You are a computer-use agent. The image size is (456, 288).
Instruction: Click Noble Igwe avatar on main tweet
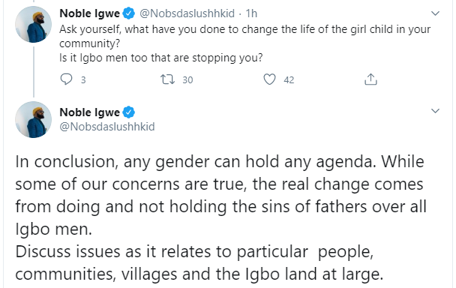(x=34, y=119)
